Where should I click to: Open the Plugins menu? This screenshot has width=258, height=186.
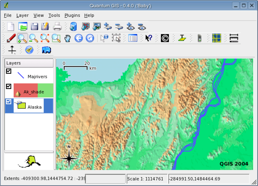tap(72, 15)
